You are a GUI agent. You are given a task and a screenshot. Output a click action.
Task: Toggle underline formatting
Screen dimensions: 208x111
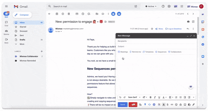(x=159, y=97)
